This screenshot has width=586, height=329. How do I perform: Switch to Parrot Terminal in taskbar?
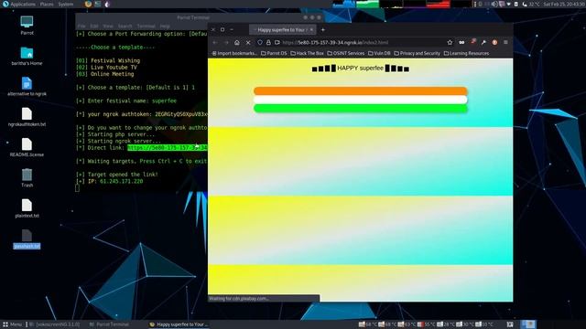(x=109, y=324)
